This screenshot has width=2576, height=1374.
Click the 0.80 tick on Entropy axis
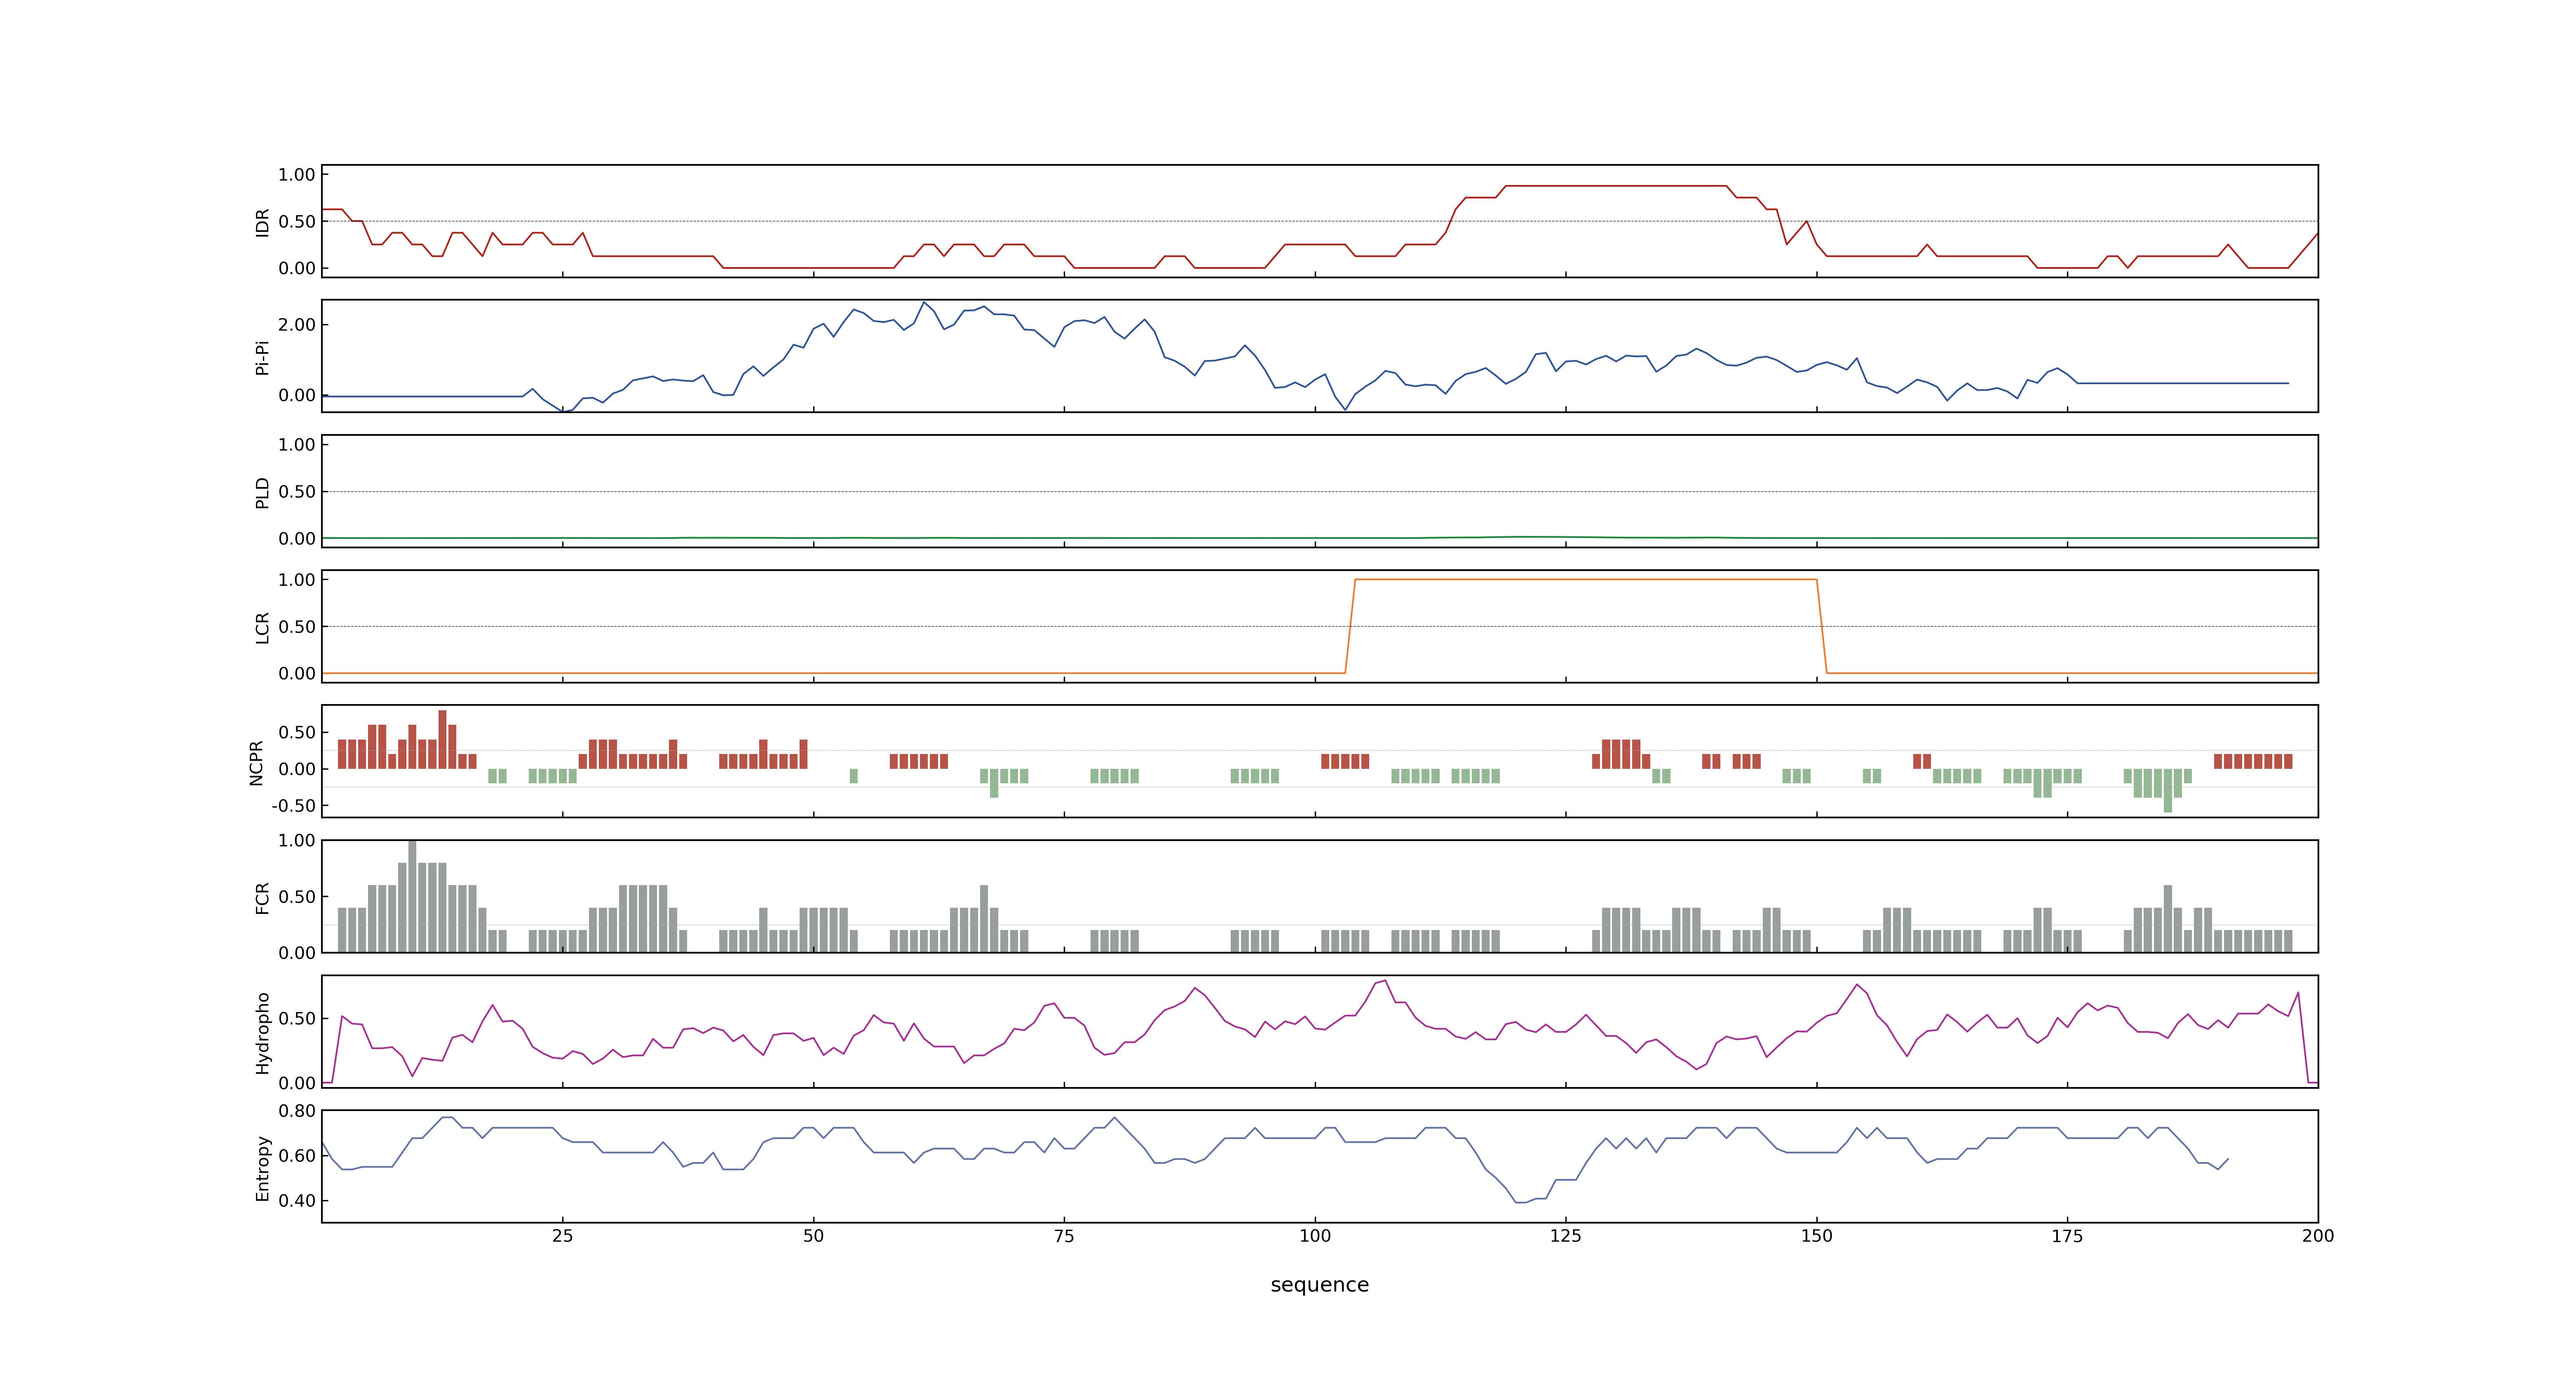[x=297, y=1110]
